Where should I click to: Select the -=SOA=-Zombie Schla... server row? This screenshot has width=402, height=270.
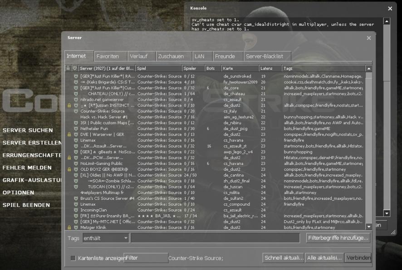pos(215,181)
